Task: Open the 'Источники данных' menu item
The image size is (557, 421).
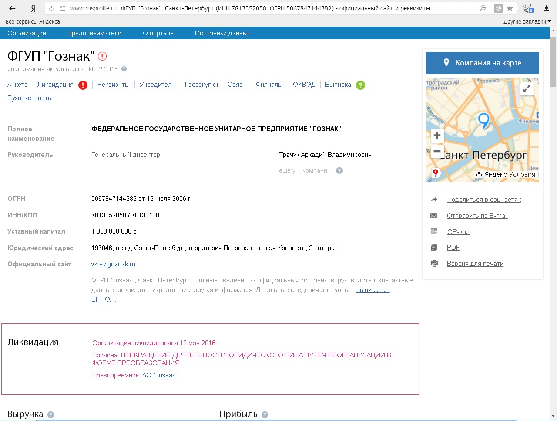Action: pos(223,33)
